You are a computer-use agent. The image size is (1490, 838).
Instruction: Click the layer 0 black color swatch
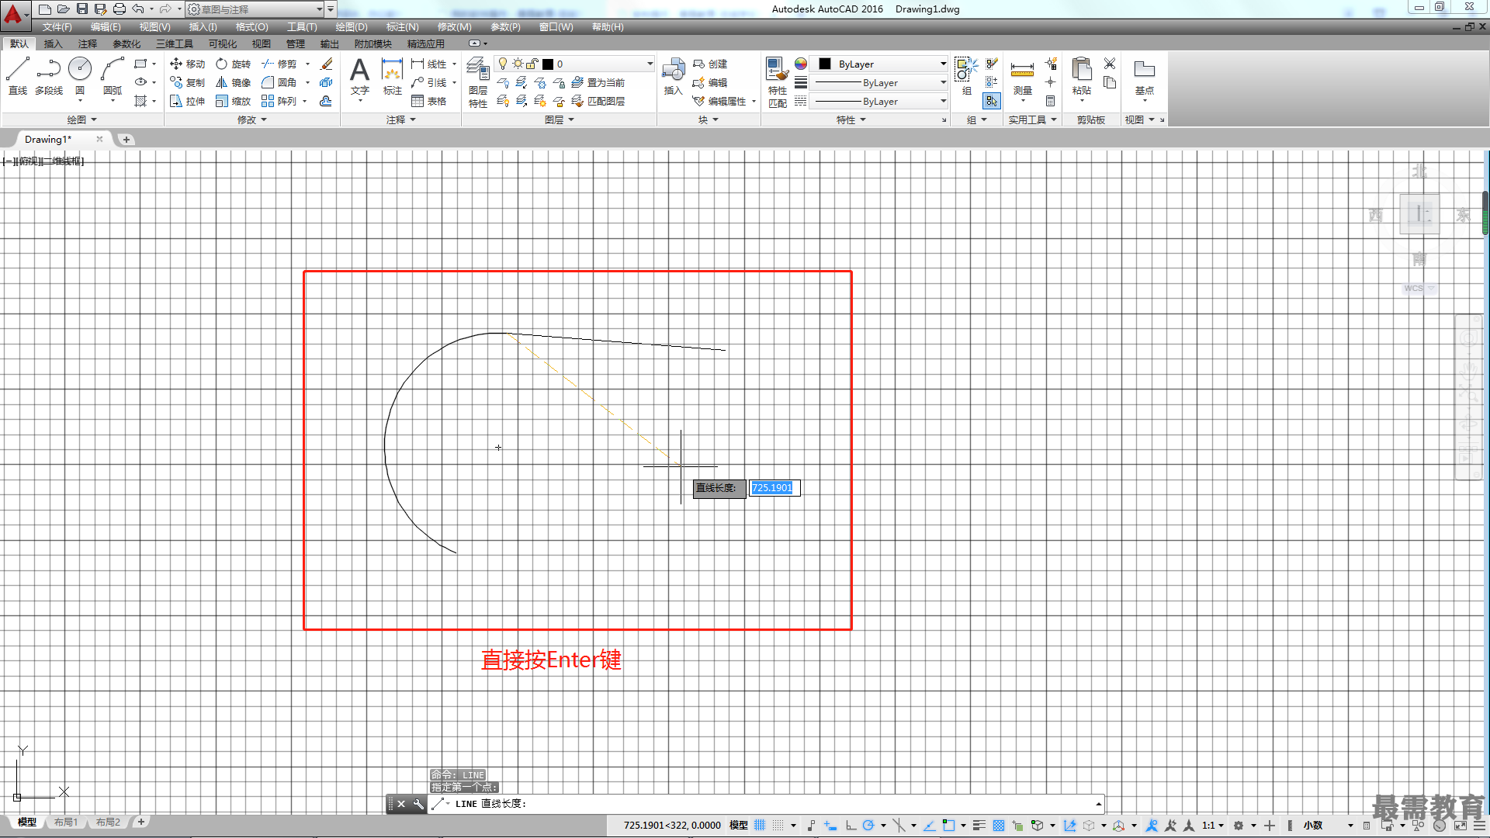pos(548,64)
